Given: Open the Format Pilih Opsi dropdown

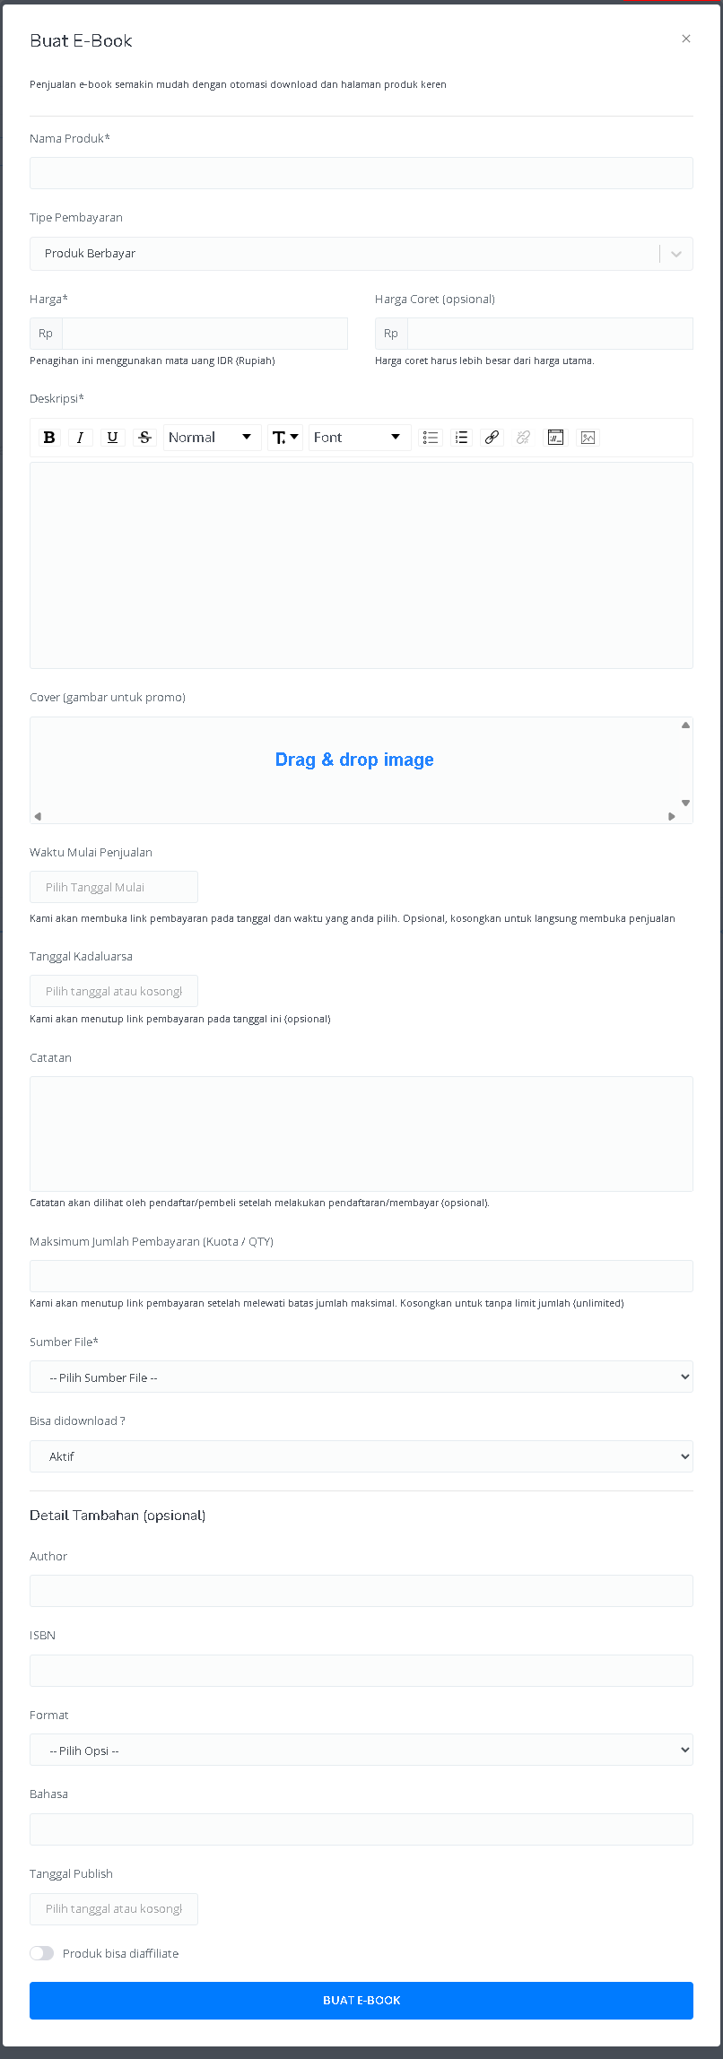Looking at the screenshot, I should pos(361,1750).
